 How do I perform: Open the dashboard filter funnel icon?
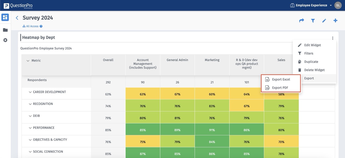tap(313, 20)
